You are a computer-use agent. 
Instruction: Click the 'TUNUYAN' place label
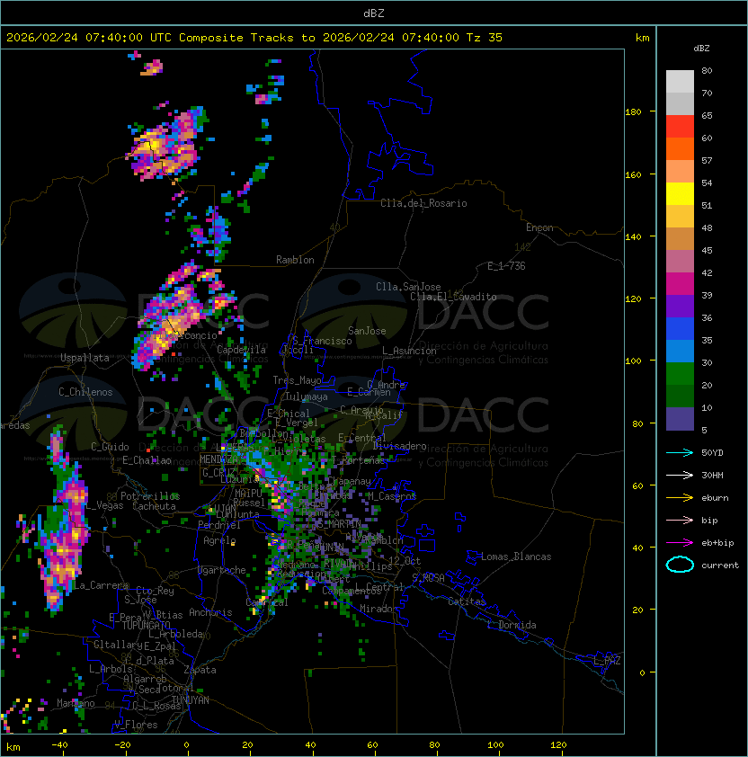[191, 700]
